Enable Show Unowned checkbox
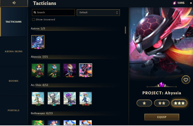Image resolution: width=193 pixels, height=126 pixels. coord(33,20)
